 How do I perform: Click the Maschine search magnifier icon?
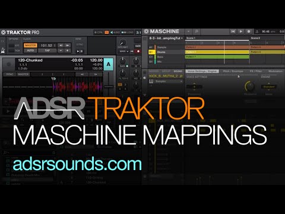click(197, 32)
